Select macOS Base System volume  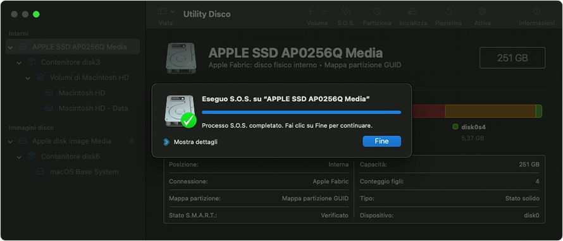pos(84,172)
